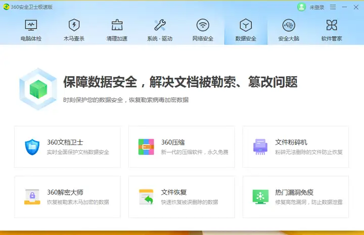364x235 pixels.
Task: Switch to the 清理加速 tab label
Action: click(117, 38)
